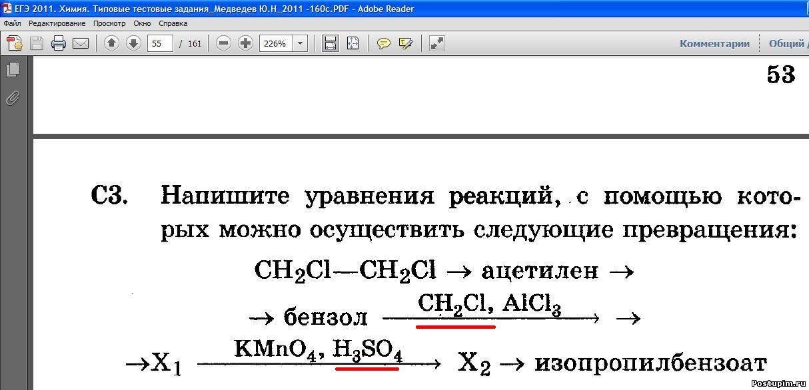This screenshot has height=390, width=809.
Task: Show page thumbnails panel in sidebar
Action: pyautogui.click(x=12, y=69)
